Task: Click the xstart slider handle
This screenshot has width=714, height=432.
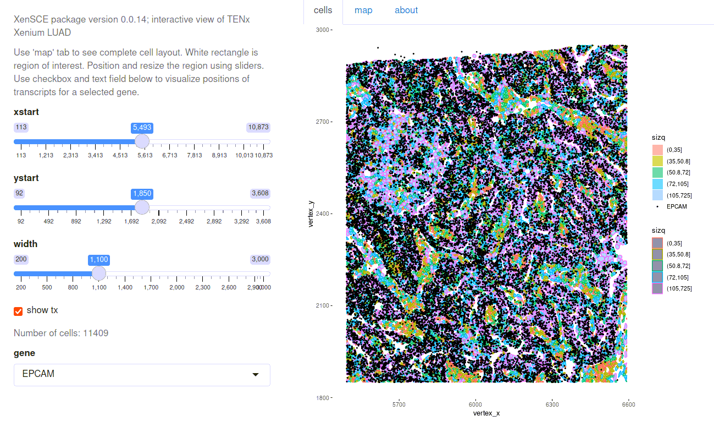Action: tap(142, 141)
